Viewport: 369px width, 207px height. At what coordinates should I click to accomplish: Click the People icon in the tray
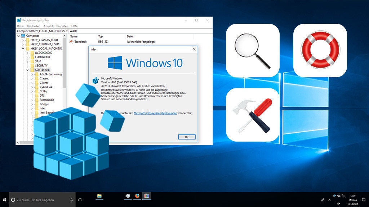pos(323,200)
